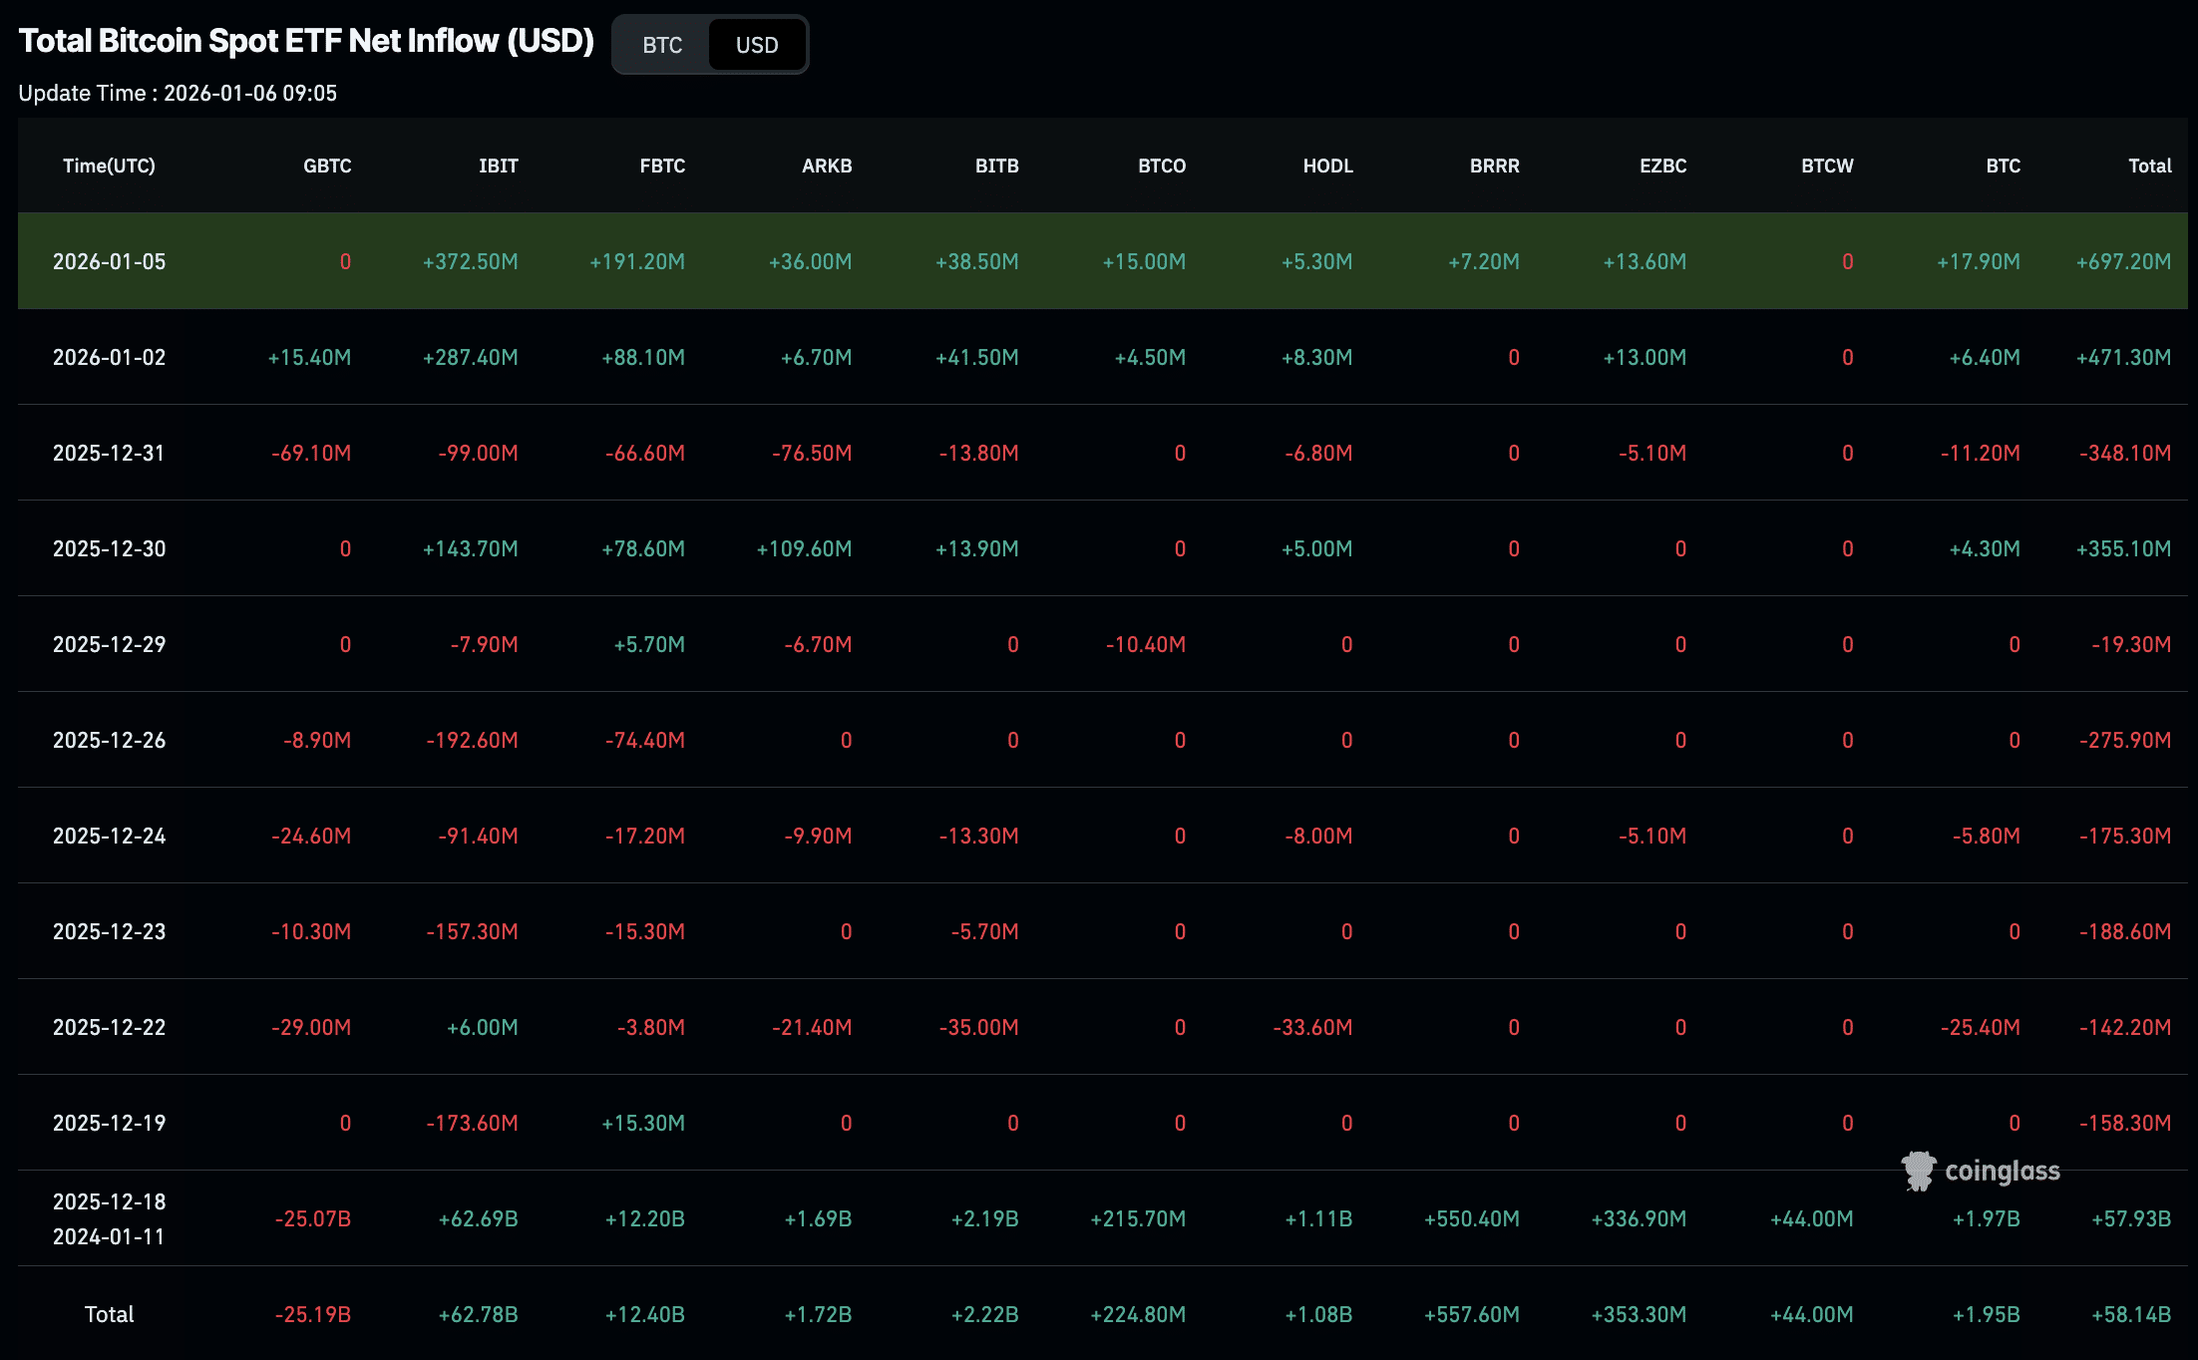Viewport: 2198px width, 1360px height.
Task: Select the highlighted 2026-01-05 row date
Action: [109, 261]
